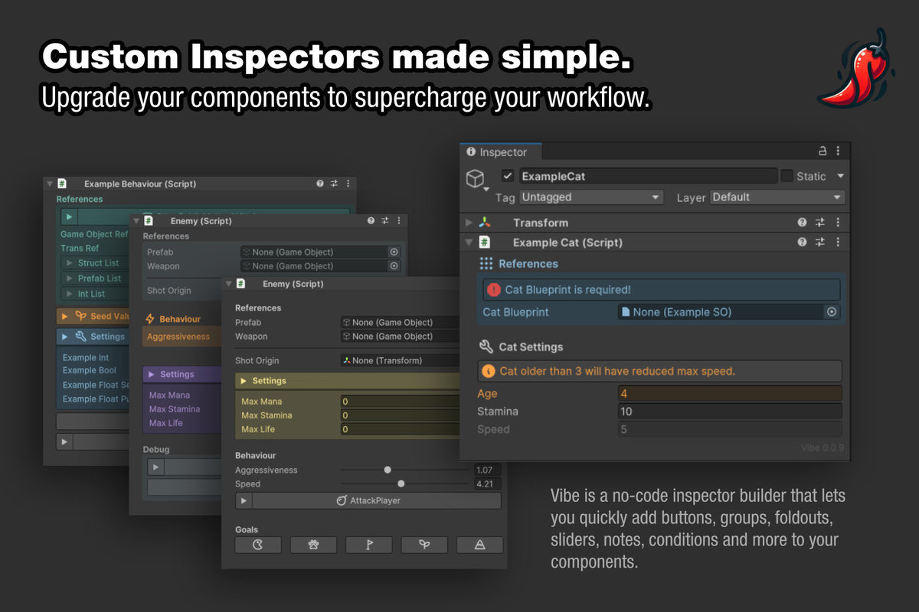
Task: Open help for Example Behaviour (Script)
Action: [x=320, y=184]
